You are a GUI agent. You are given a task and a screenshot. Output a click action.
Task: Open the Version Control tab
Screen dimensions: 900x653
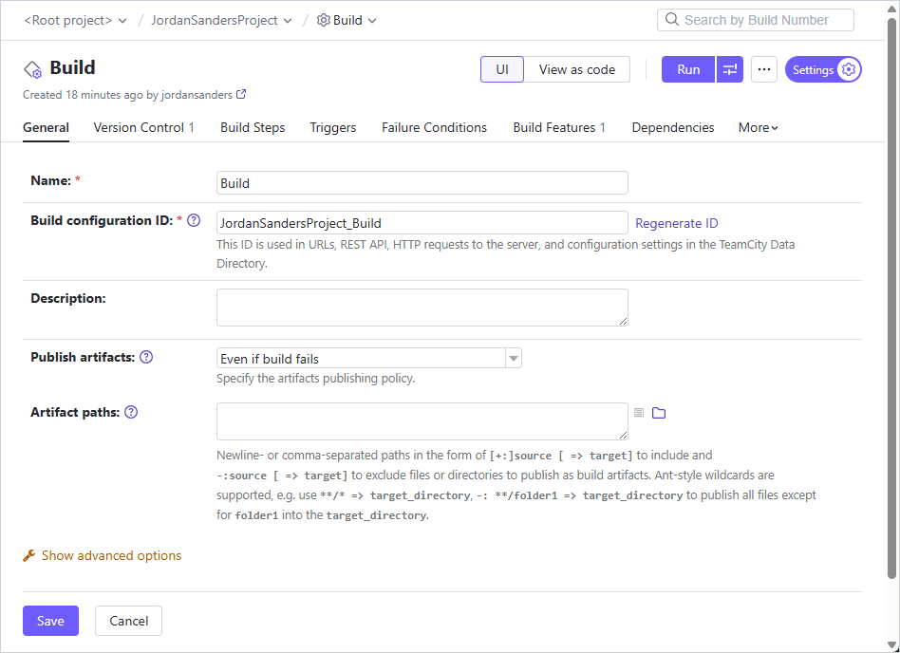pos(143,127)
